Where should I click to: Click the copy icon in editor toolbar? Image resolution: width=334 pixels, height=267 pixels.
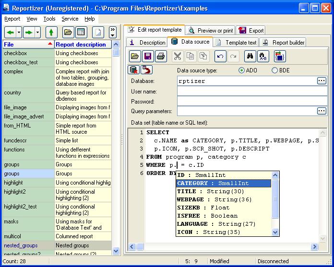(x=191, y=57)
